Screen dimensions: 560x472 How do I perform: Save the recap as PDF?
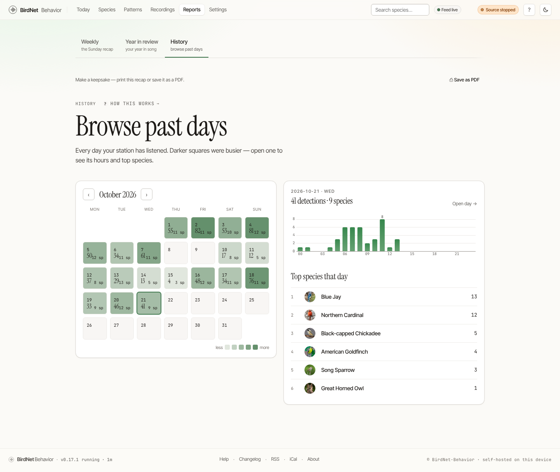pyautogui.click(x=464, y=80)
